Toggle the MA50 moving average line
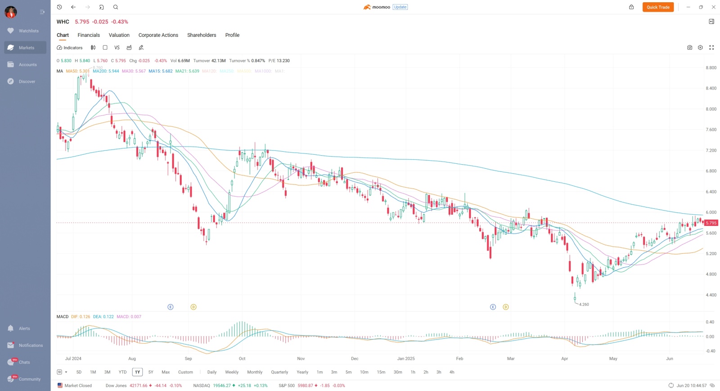The image size is (720, 391). pyautogui.click(x=78, y=71)
